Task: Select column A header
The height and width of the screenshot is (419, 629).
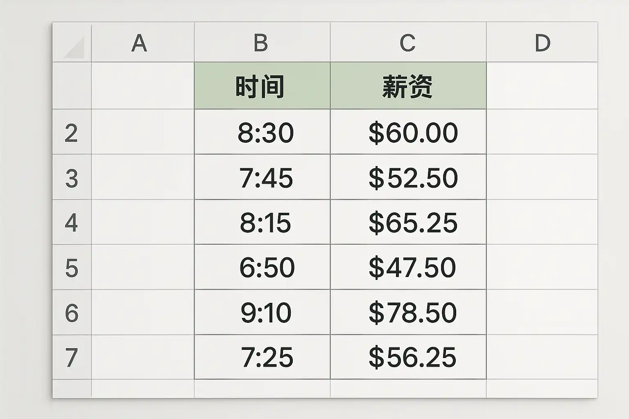Action: pos(139,43)
